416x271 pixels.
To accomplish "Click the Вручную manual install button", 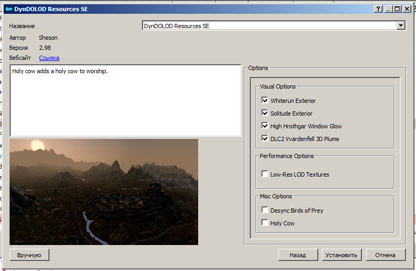I will (29, 255).
